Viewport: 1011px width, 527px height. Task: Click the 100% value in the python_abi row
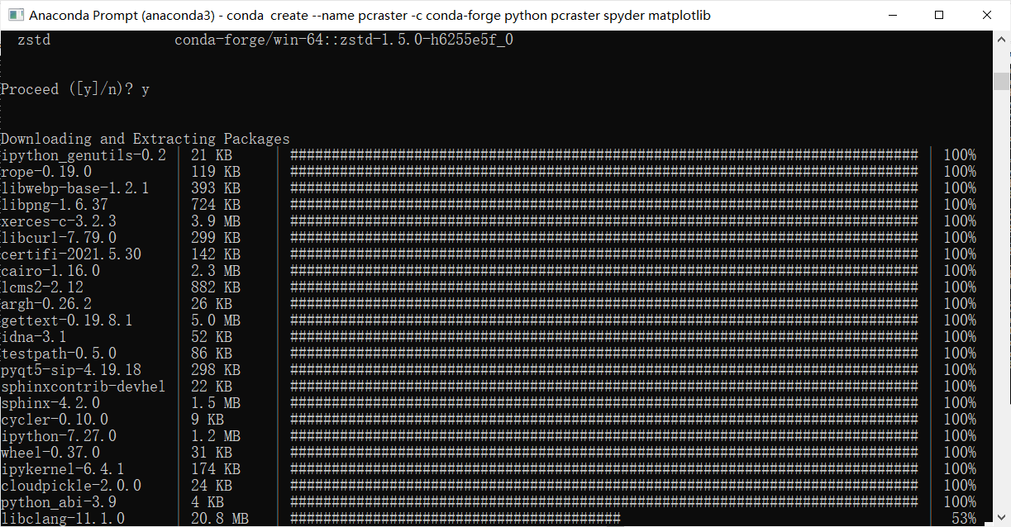(x=960, y=502)
